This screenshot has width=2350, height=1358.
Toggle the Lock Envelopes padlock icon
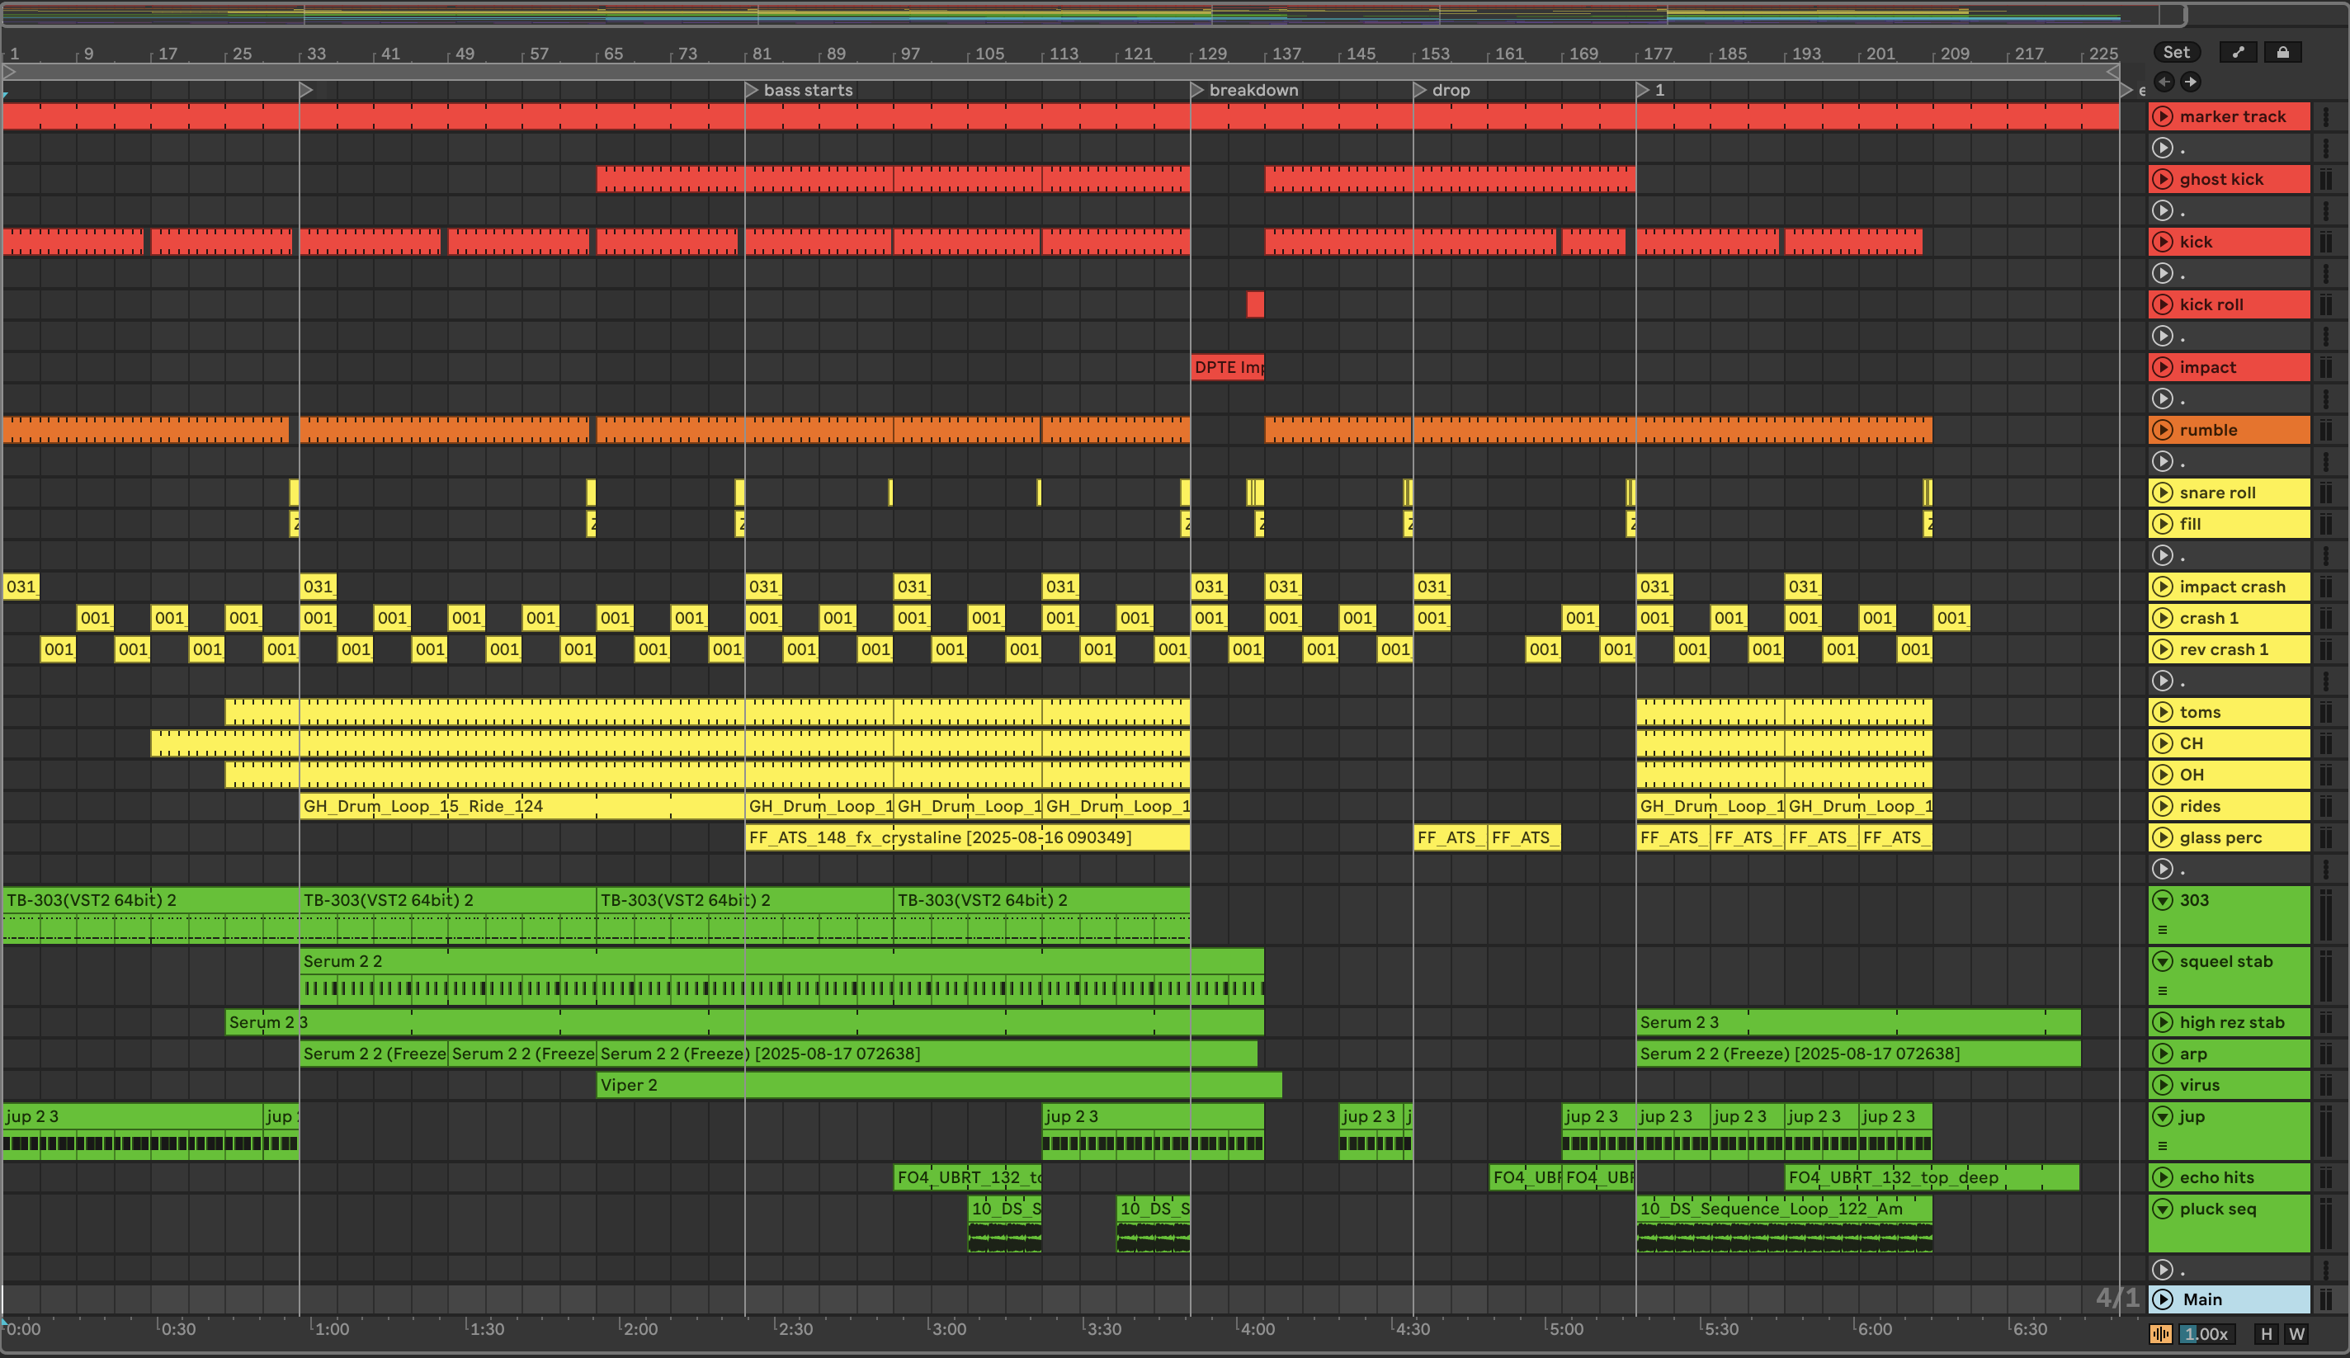coord(2282,52)
